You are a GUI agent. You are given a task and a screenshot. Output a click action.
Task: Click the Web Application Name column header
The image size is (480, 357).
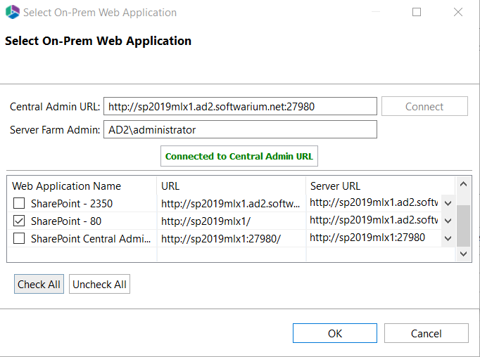(x=67, y=186)
